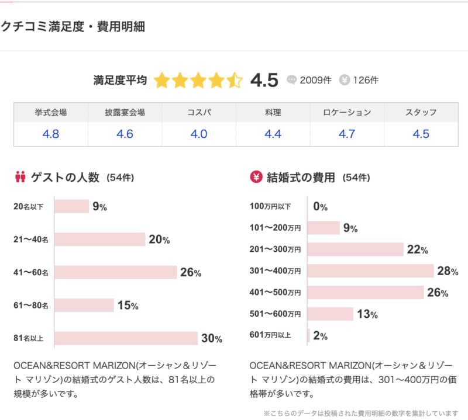This screenshot has height=420, width=468.
Task: Open the コスパ rating 4.0 link
Action: (x=199, y=134)
